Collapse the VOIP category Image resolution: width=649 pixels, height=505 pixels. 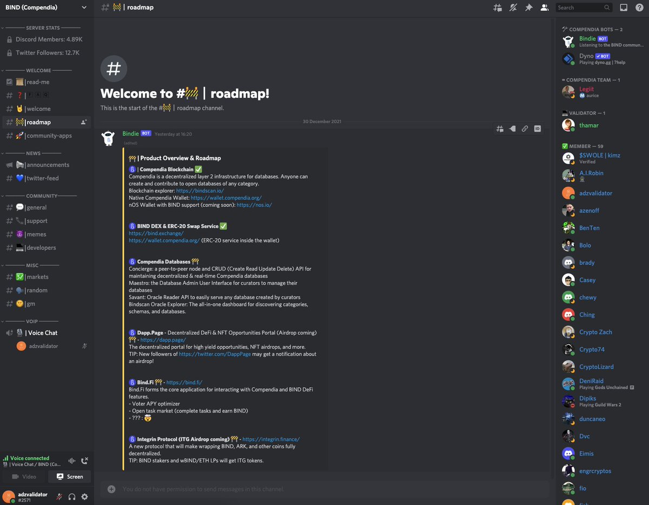click(x=32, y=321)
